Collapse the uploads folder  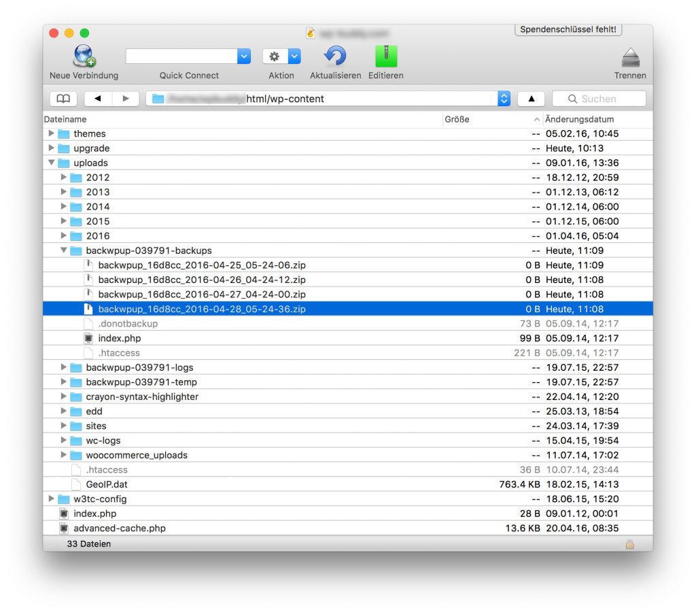[x=52, y=163]
